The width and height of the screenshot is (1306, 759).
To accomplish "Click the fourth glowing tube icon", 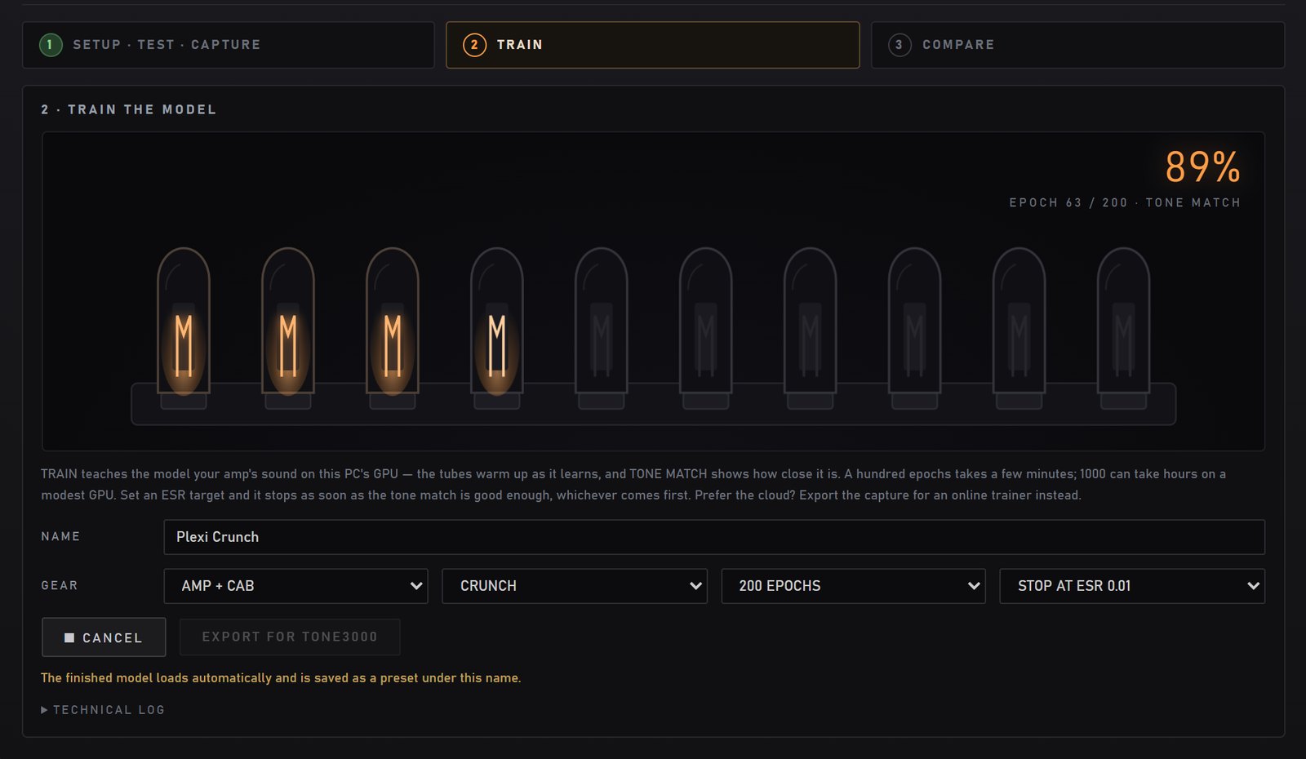I will click(497, 328).
